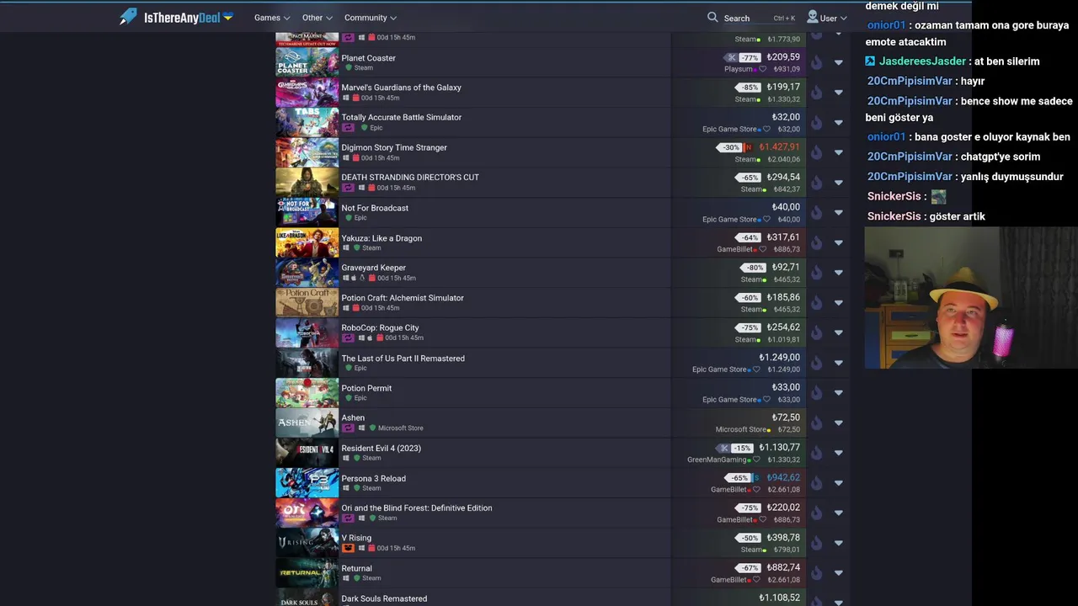Click flame icon for Digimon Story Time Stranger
1078x606 pixels.
point(816,152)
